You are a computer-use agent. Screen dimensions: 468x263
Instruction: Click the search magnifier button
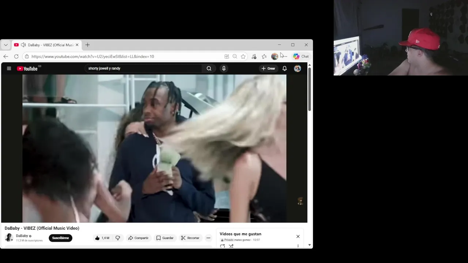[x=209, y=68]
